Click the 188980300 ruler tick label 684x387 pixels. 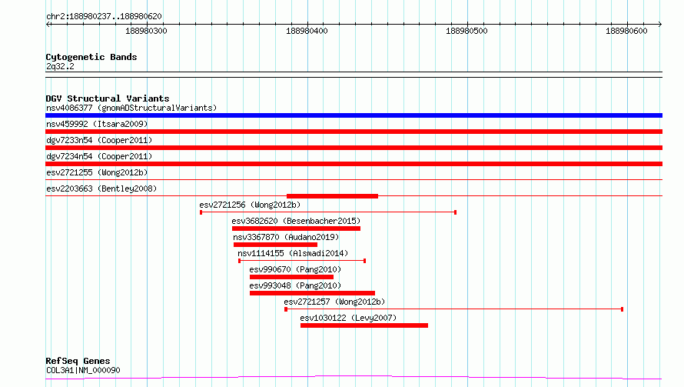point(146,31)
